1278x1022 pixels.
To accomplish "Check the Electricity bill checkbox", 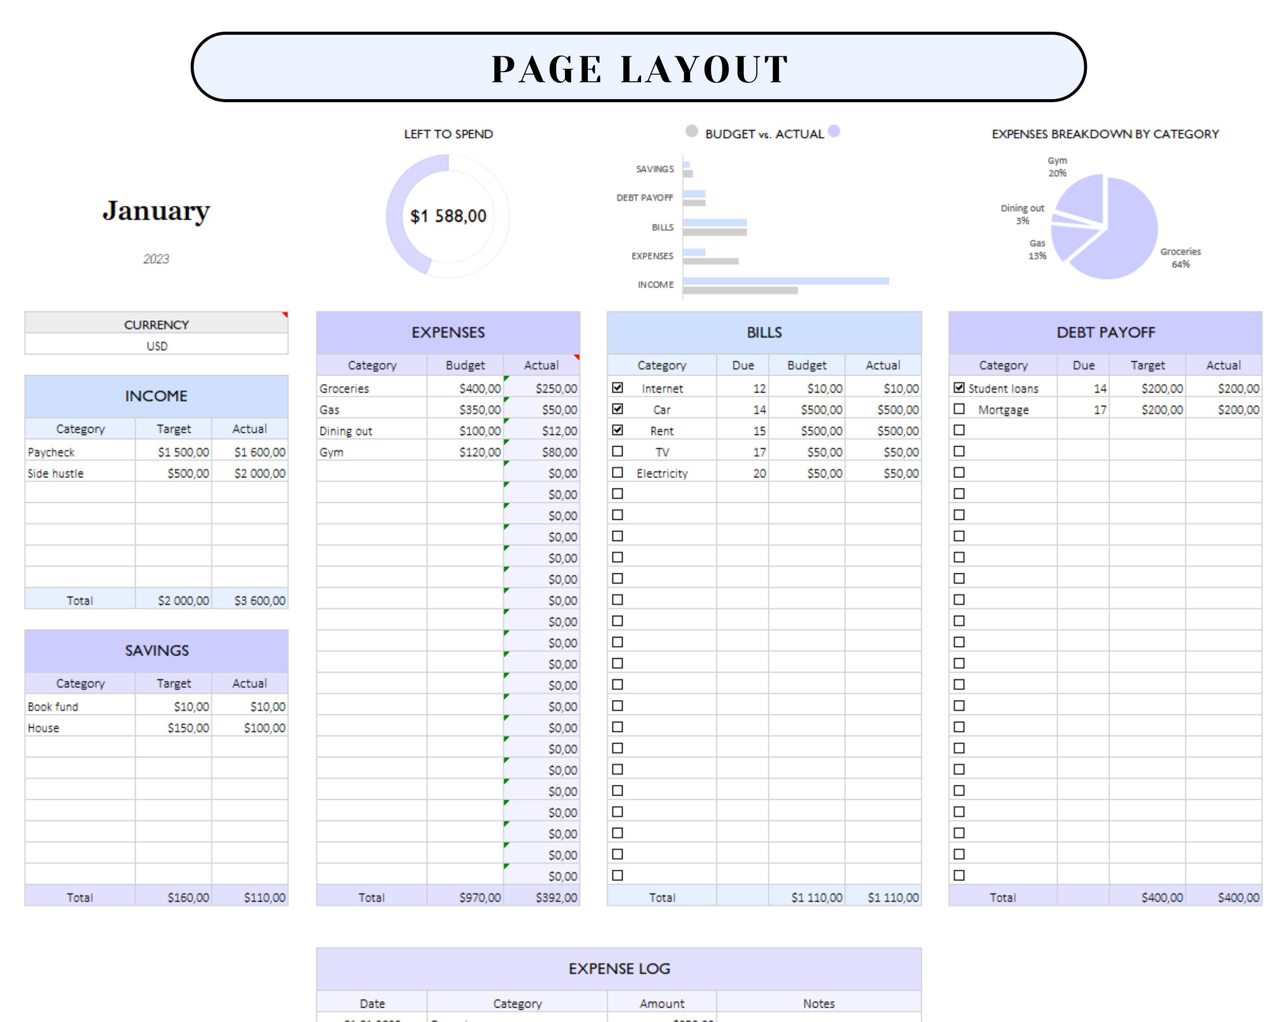I will point(618,473).
